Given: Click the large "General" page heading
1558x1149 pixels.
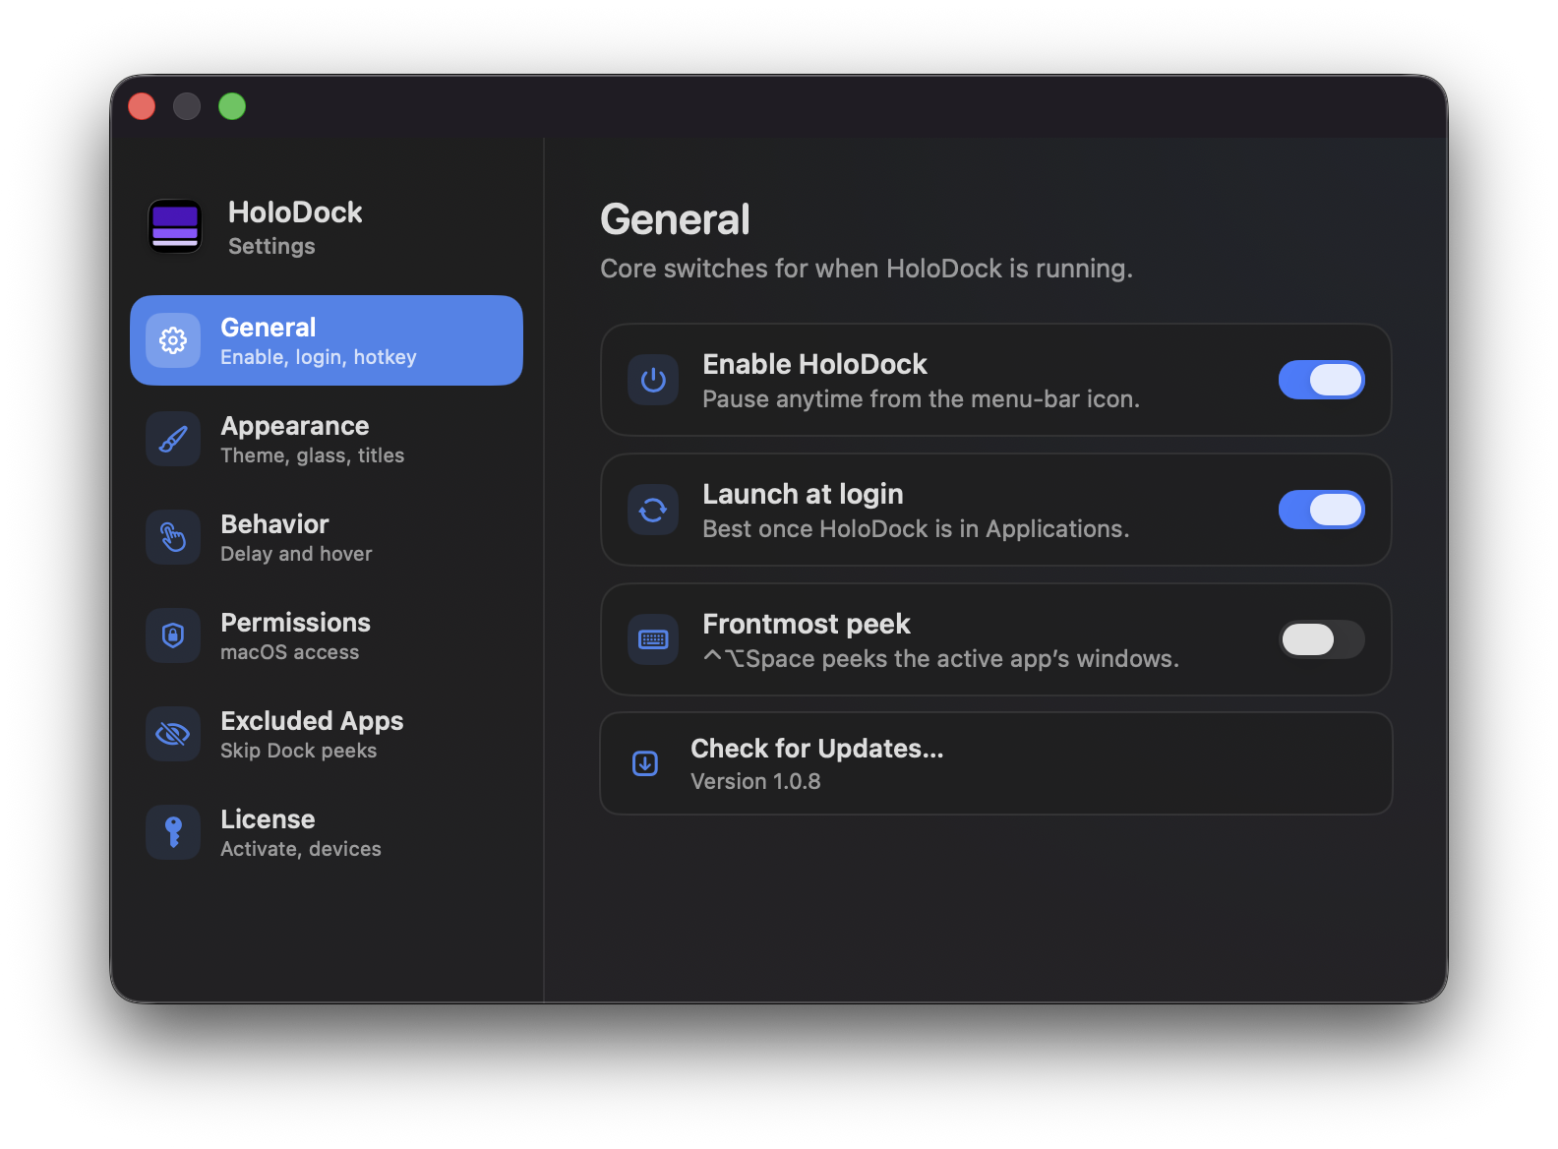Looking at the screenshot, I should (x=675, y=219).
